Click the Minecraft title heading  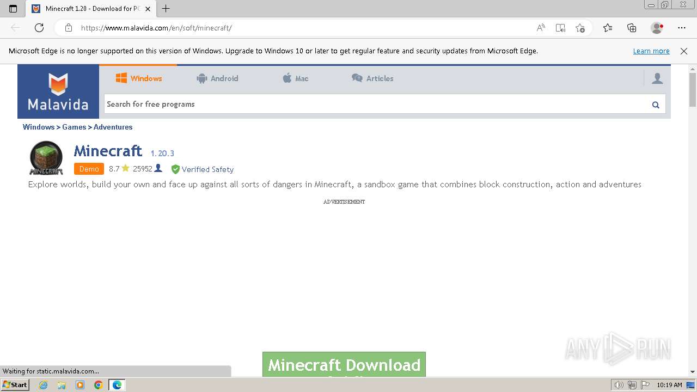coord(108,151)
